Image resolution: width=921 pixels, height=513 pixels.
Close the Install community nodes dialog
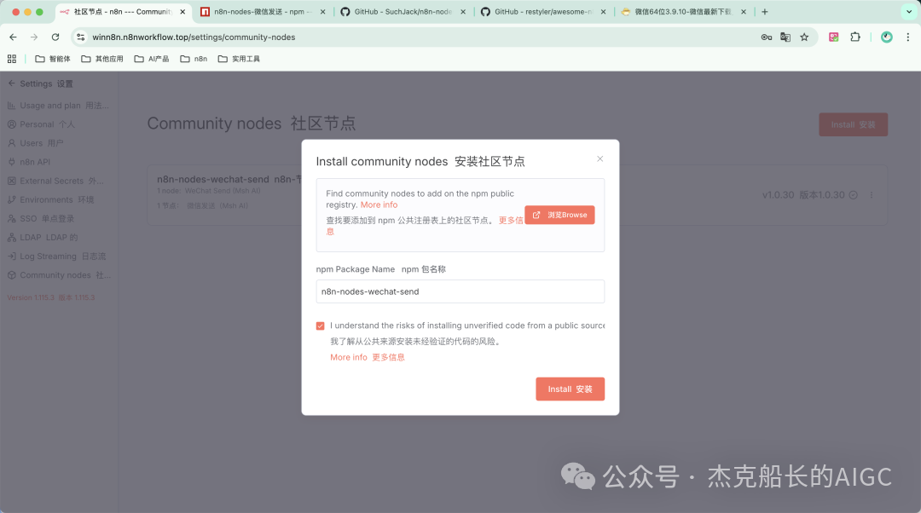pos(600,159)
